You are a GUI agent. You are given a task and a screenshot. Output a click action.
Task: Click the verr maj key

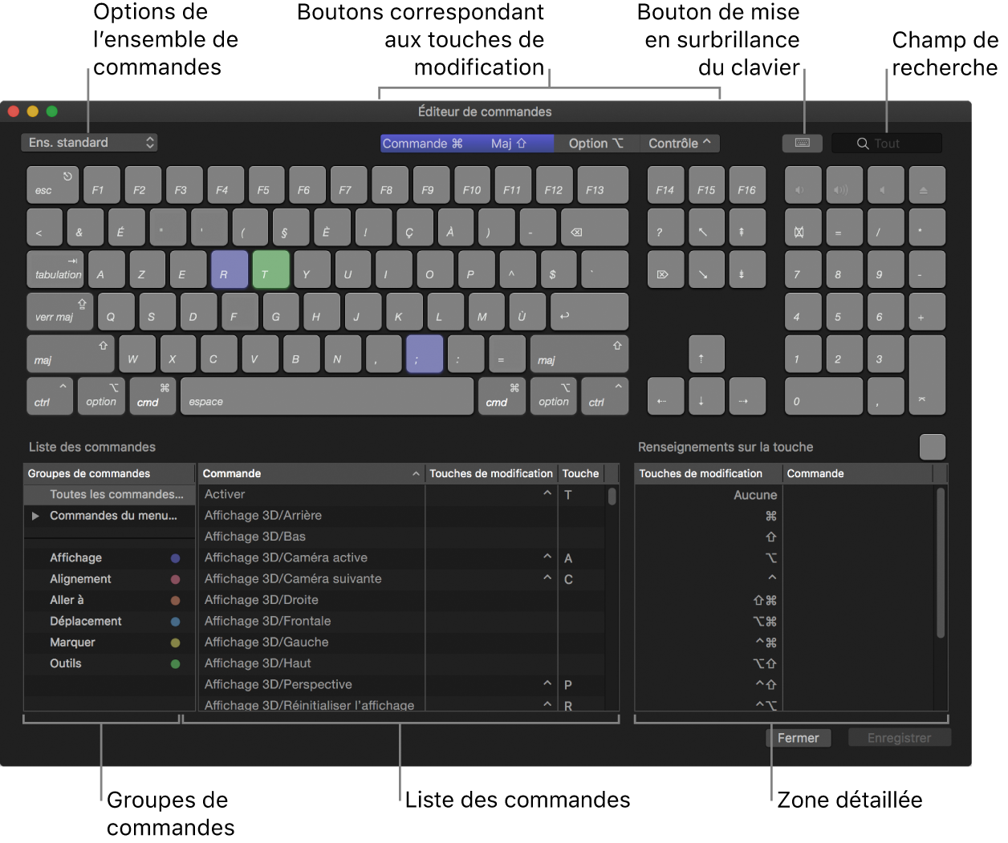[x=60, y=312]
